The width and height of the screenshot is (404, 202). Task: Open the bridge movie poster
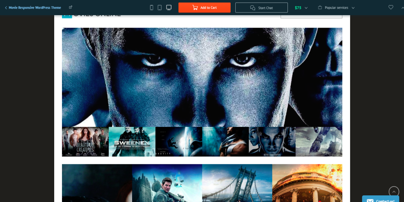237,183
